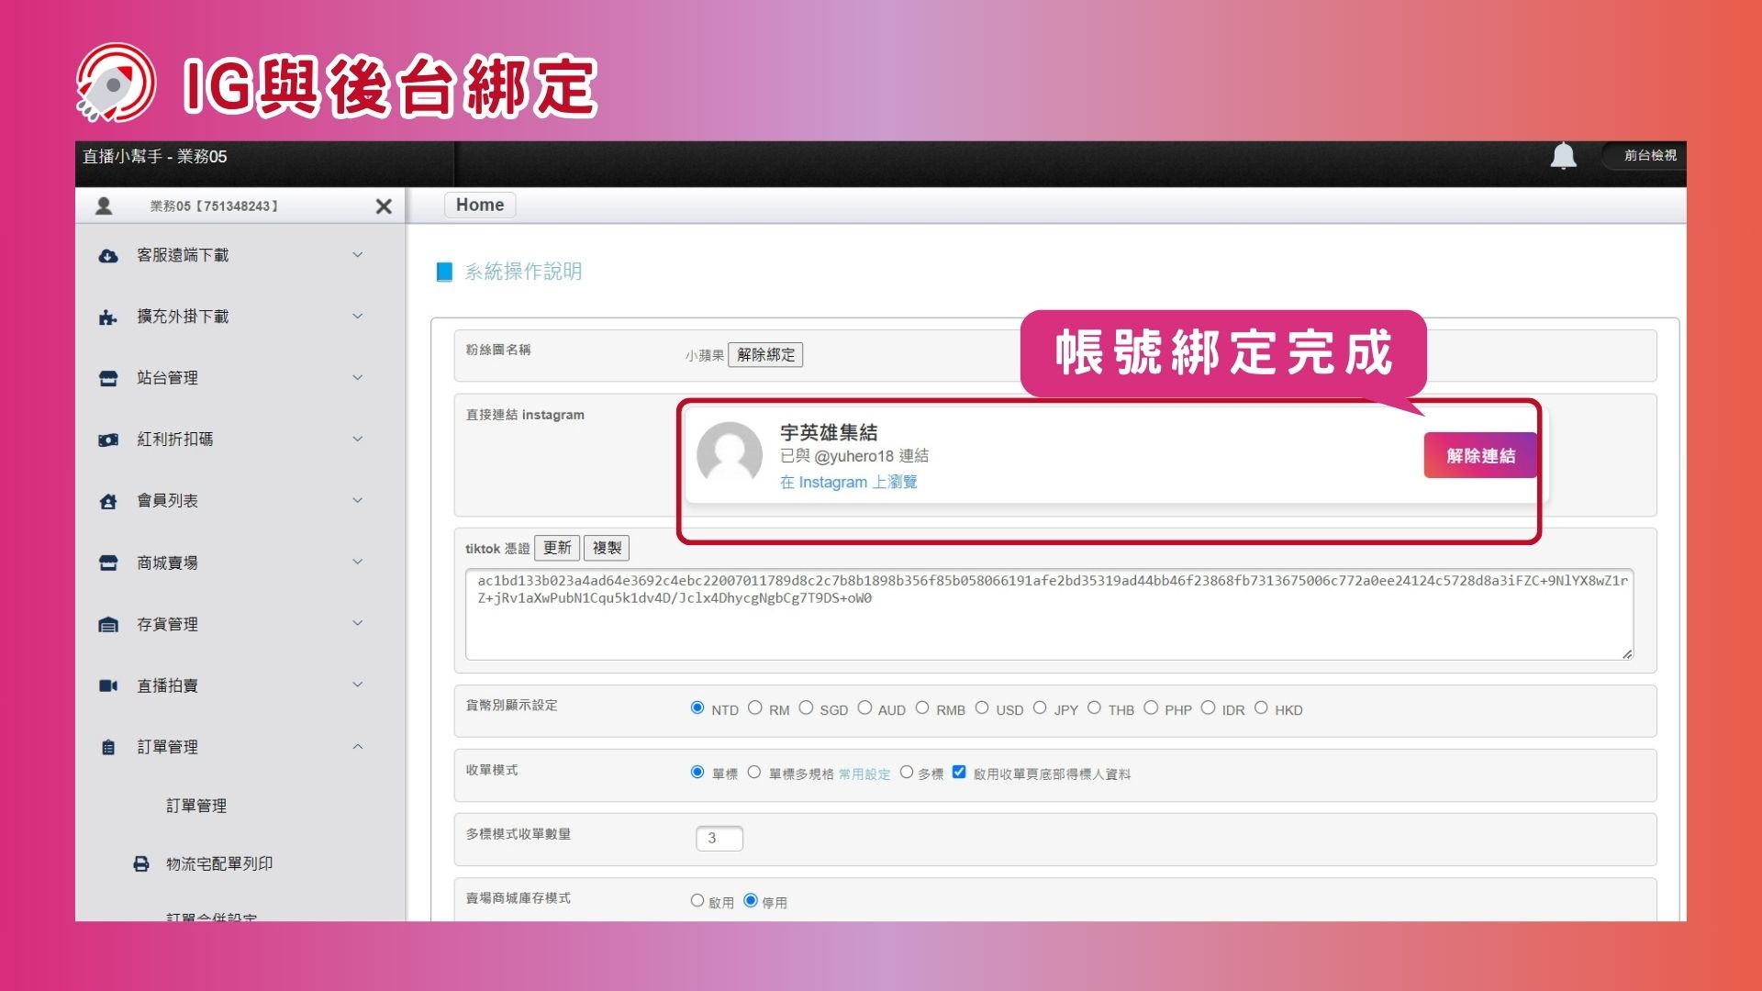Click the cloud download icon for 客服遠端下載
This screenshot has width=1762, height=991.
coord(108,256)
